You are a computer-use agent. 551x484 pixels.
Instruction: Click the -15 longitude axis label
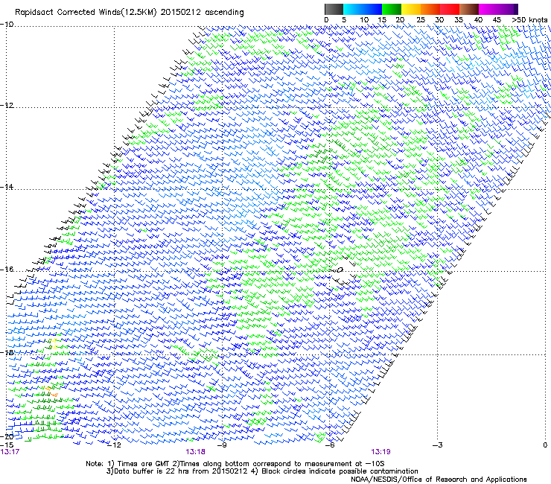point(7,445)
